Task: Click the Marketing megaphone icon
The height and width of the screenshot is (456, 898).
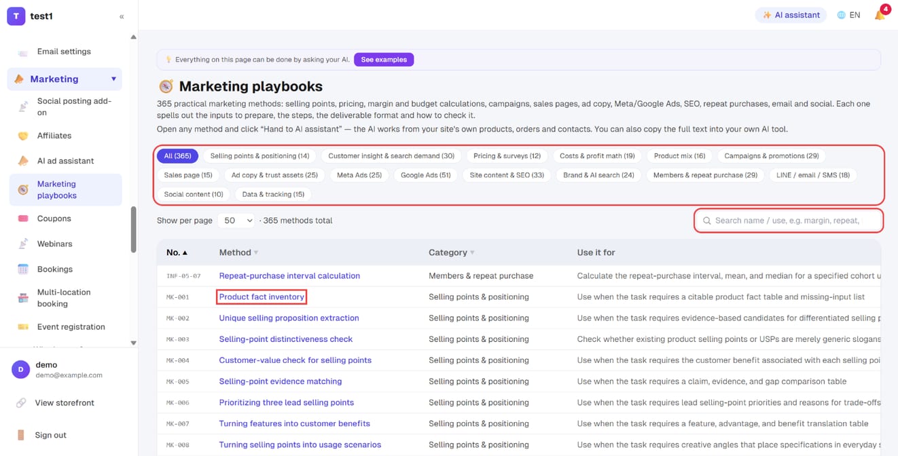Action: (x=19, y=79)
